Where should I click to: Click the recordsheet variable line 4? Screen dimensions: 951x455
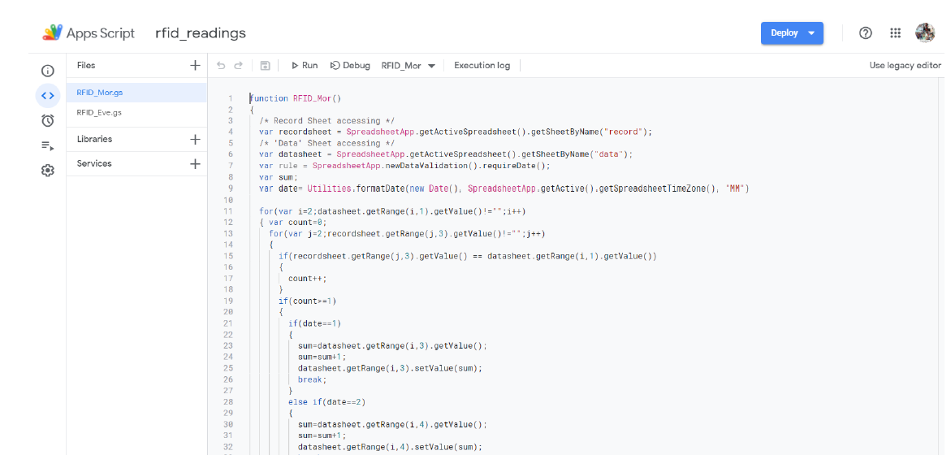[x=456, y=132]
